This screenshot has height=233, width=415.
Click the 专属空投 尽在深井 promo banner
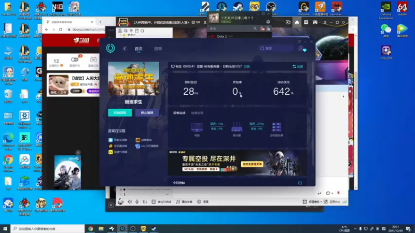click(x=237, y=163)
